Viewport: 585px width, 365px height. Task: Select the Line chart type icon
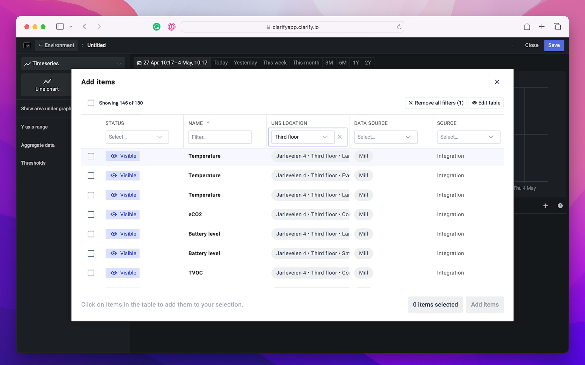tap(47, 85)
